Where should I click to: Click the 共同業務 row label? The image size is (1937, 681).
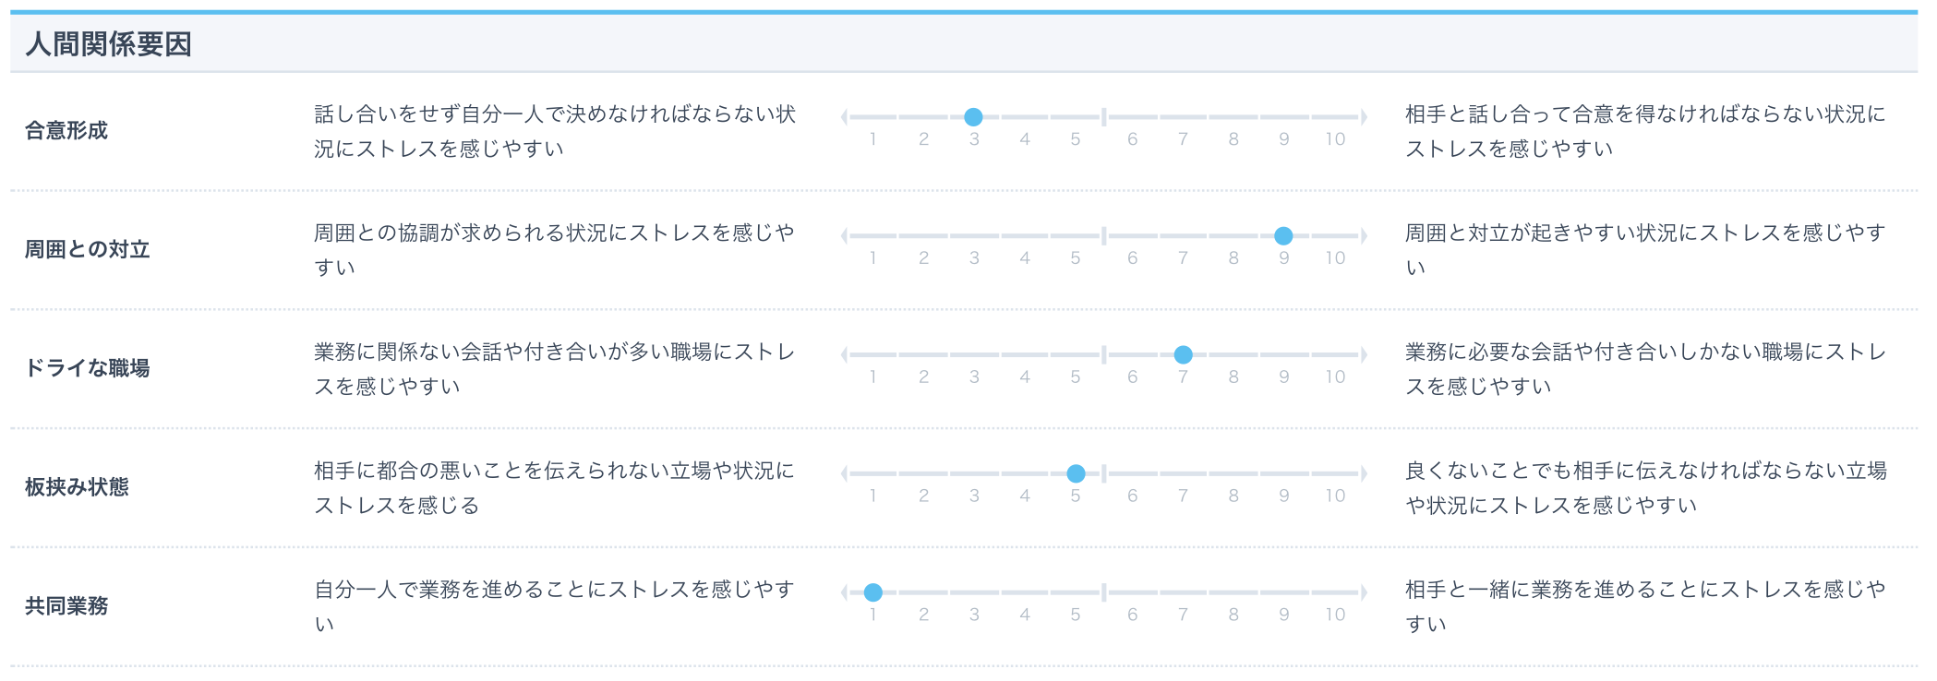[x=66, y=606]
